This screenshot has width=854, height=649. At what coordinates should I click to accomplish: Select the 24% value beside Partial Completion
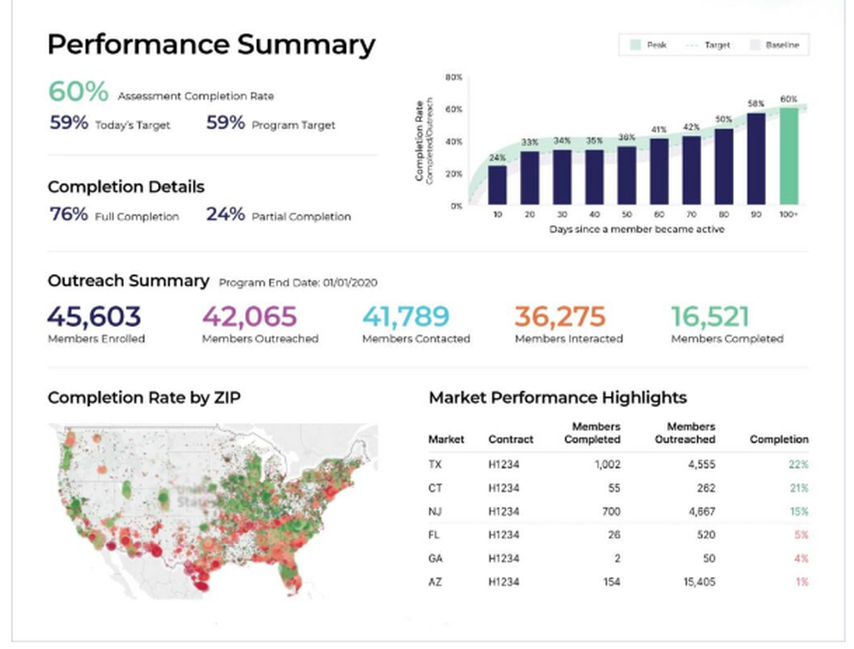pos(225,214)
